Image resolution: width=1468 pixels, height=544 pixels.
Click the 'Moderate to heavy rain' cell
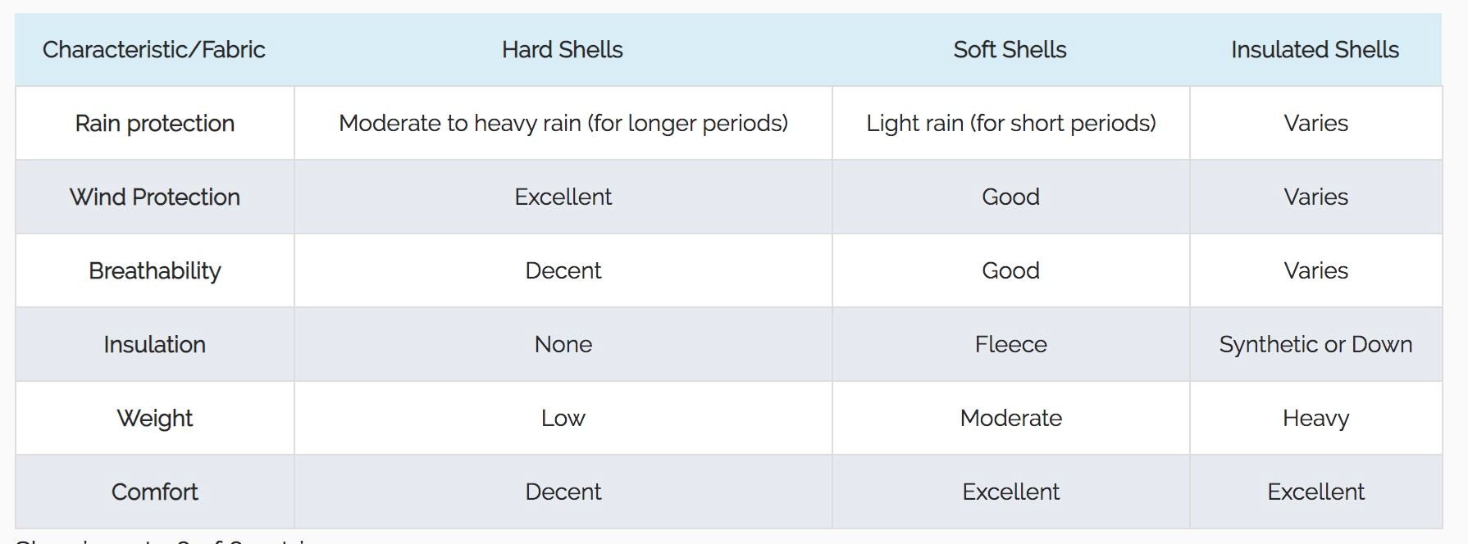(563, 123)
